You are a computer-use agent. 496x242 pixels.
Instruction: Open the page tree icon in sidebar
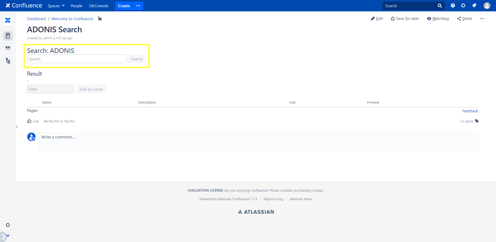[8, 61]
